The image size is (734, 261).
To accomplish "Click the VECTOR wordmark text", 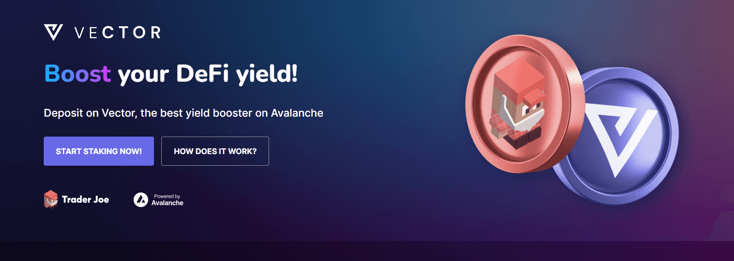I will pos(118,33).
